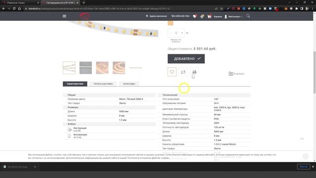
Task: Open browser side panel icon
Action: click(x=302, y=9)
